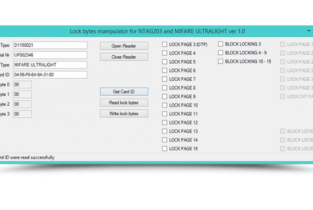Viewport: 313px width, 210px height.
Task: Toggle the BLOCK LOCKING 4 - 9 checkbox
Action: [x=221, y=52]
